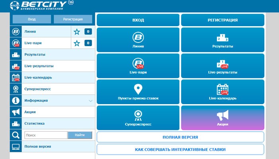
Task: Click the Live-календарь calendar icon in the sidebar
Action: [x=16, y=78]
